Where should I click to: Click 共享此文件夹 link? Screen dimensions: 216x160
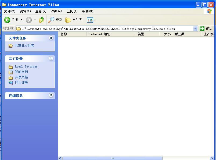tap(24, 46)
